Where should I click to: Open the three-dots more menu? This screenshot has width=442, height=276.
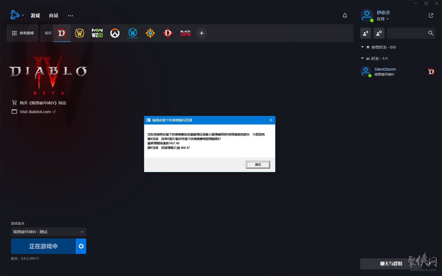point(70,16)
